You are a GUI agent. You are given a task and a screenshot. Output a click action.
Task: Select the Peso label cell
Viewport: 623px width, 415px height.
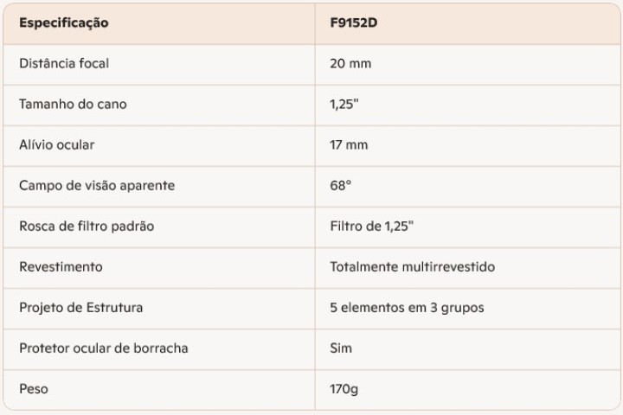point(34,388)
